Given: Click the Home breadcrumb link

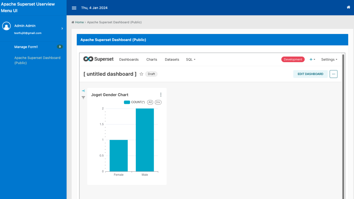Looking at the screenshot, I should (x=79, y=22).
